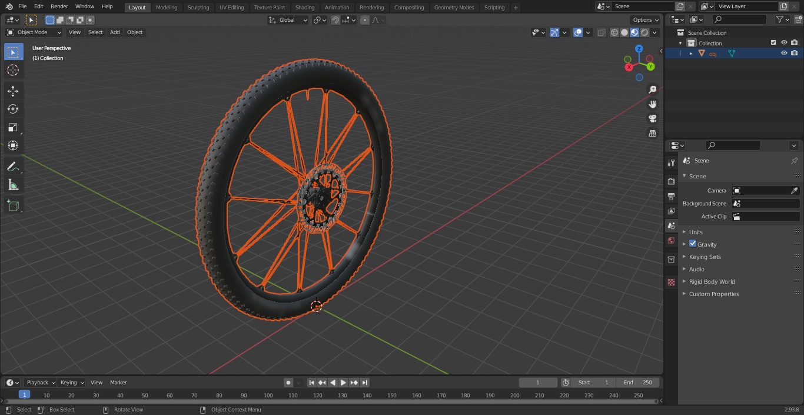Click the Blender logo menu icon
This screenshot has width=804, height=415.
(x=9, y=6)
